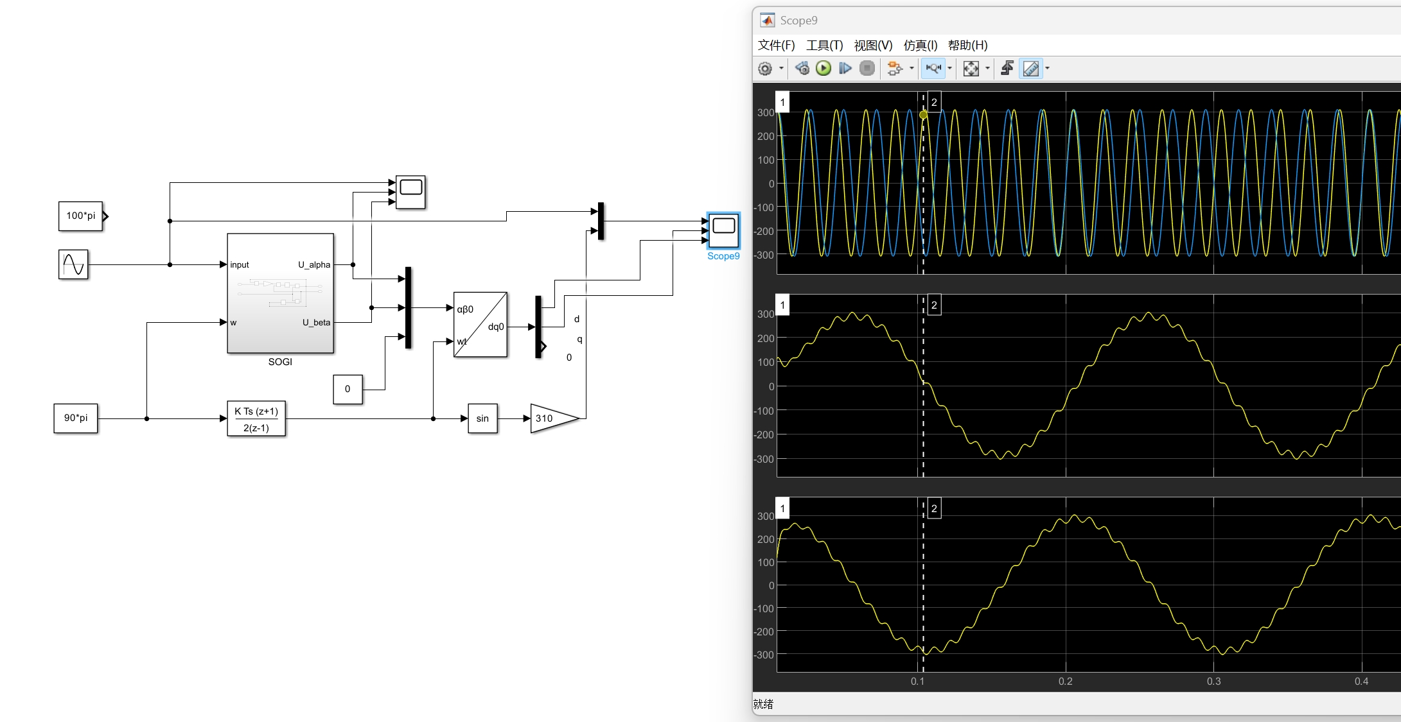The width and height of the screenshot is (1401, 722).
Task: Toggle the Cursor Measurements ruler button
Action: [1031, 69]
